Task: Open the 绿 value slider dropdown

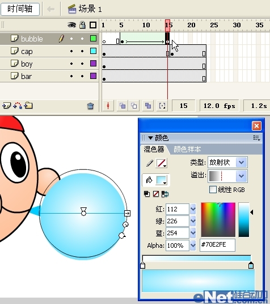Action: click(193, 221)
